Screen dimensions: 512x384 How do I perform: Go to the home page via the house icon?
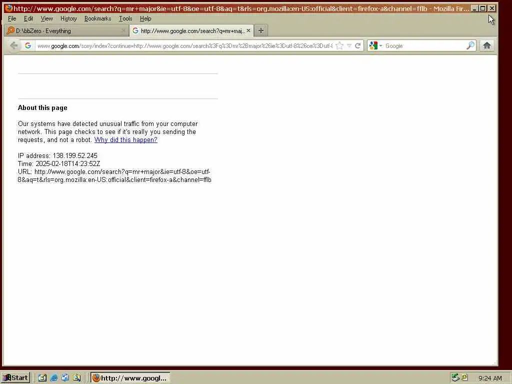tap(487, 45)
